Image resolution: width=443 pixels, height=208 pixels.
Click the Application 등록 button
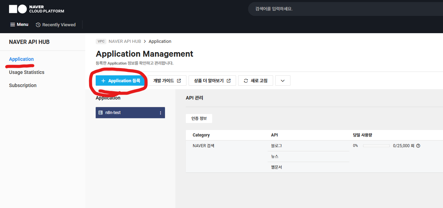(120, 81)
